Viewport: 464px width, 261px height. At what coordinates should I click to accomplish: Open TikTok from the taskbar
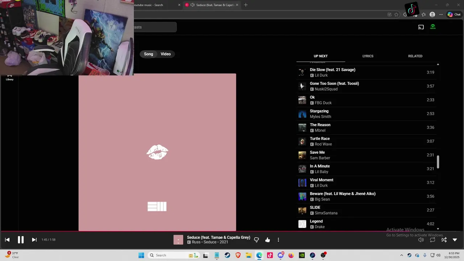[270, 255]
